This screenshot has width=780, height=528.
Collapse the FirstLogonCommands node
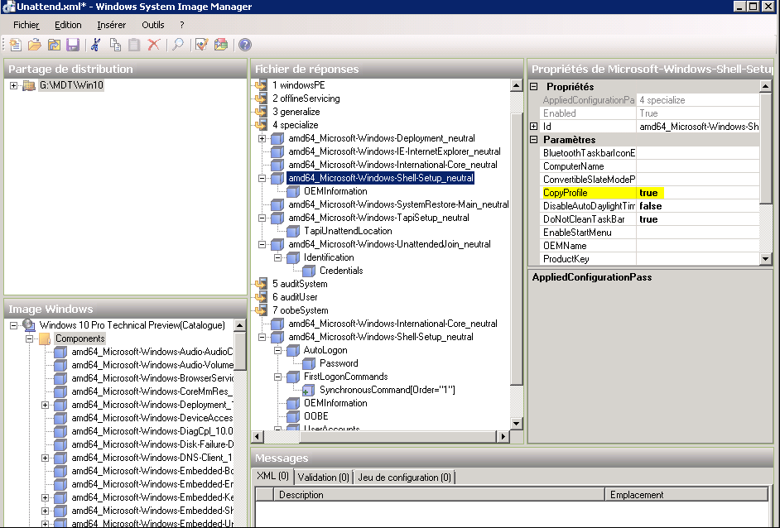(278, 377)
